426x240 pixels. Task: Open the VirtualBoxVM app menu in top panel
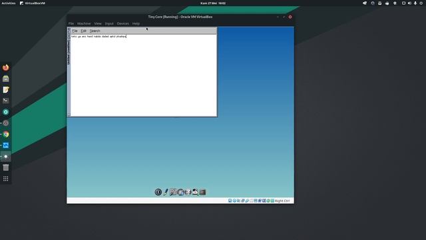click(33, 3)
